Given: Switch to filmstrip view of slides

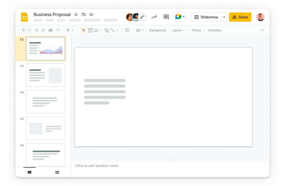Looking at the screenshot, I should tap(30, 172).
